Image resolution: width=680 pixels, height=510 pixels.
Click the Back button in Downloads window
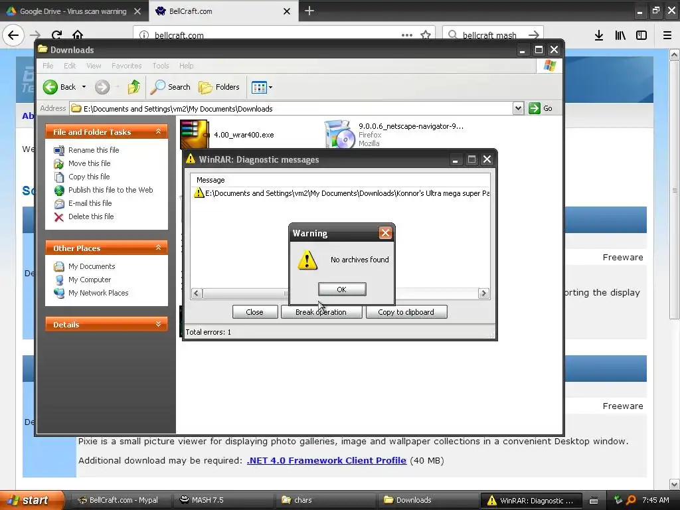(x=59, y=87)
